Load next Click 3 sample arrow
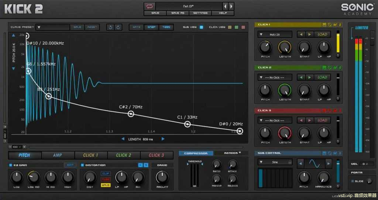The image size is (378, 200). [310, 120]
